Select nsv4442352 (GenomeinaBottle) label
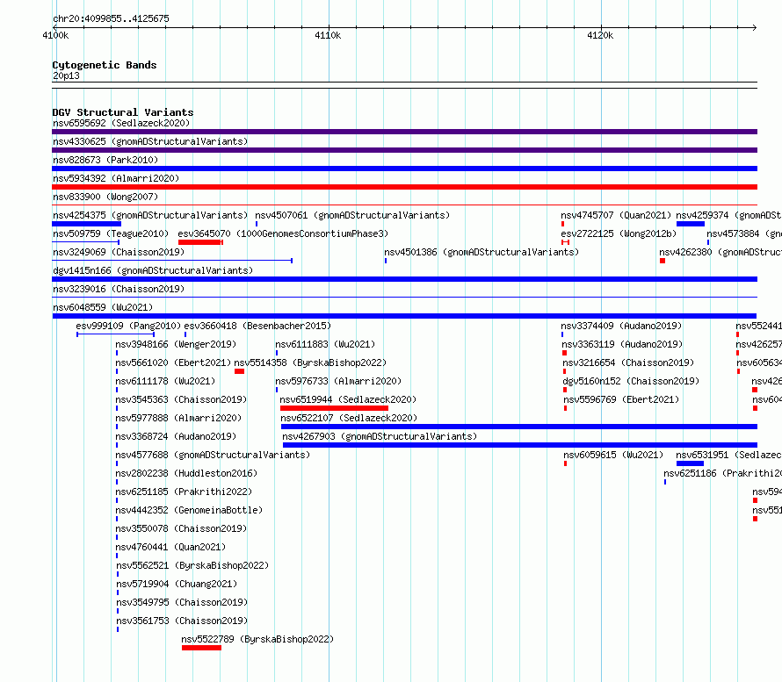Viewport: 782px width, 682px height. [189, 510]
